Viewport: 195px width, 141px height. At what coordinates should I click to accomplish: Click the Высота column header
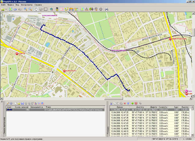pos(186,107)
